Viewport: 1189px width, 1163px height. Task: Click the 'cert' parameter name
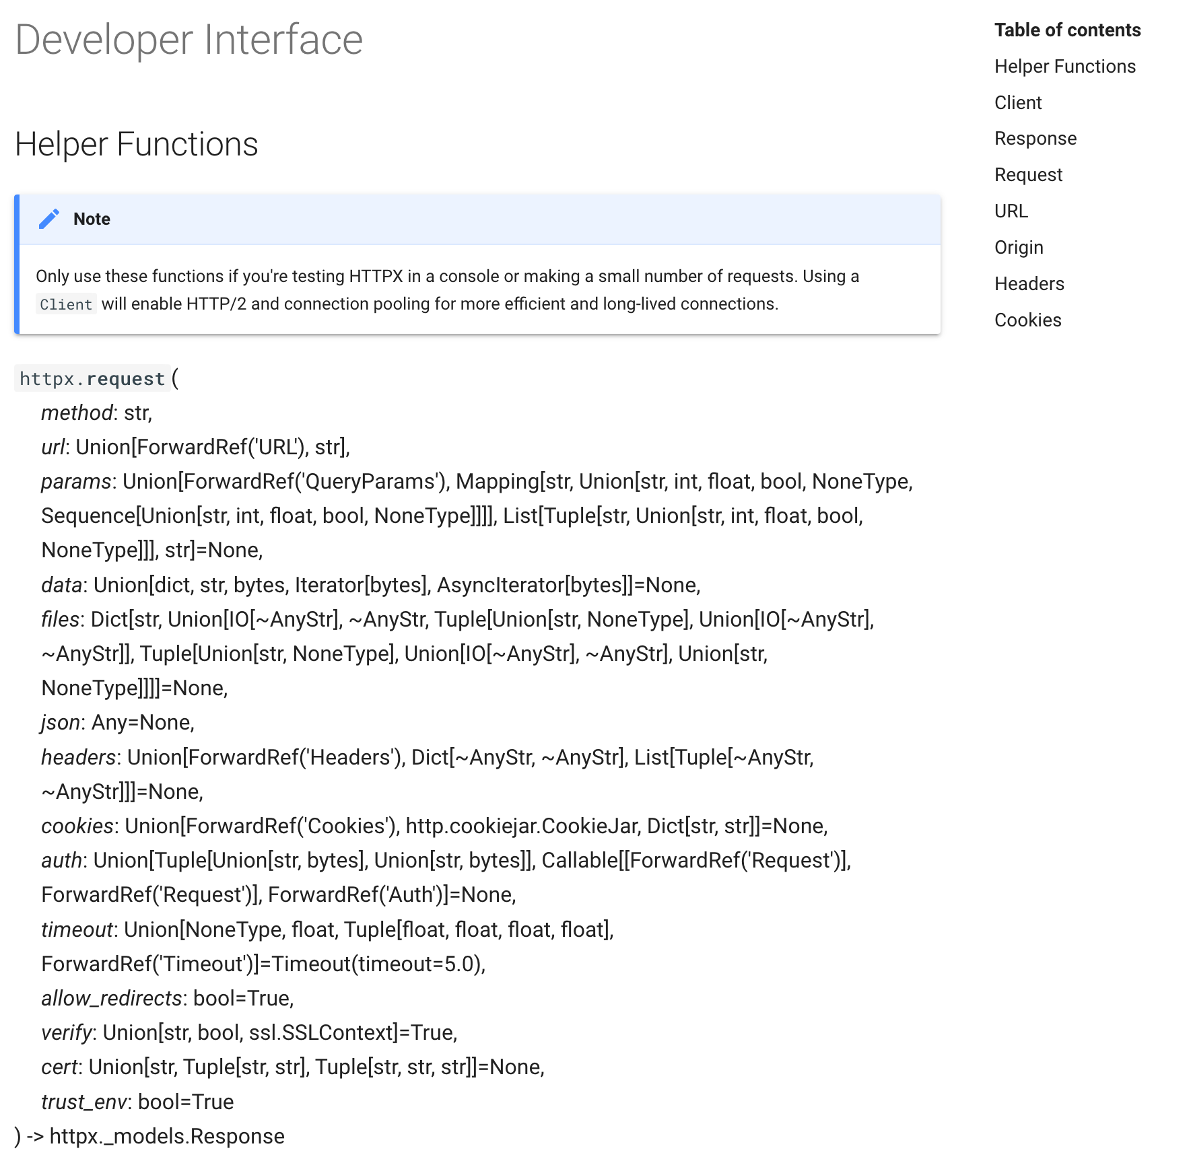59,1067
